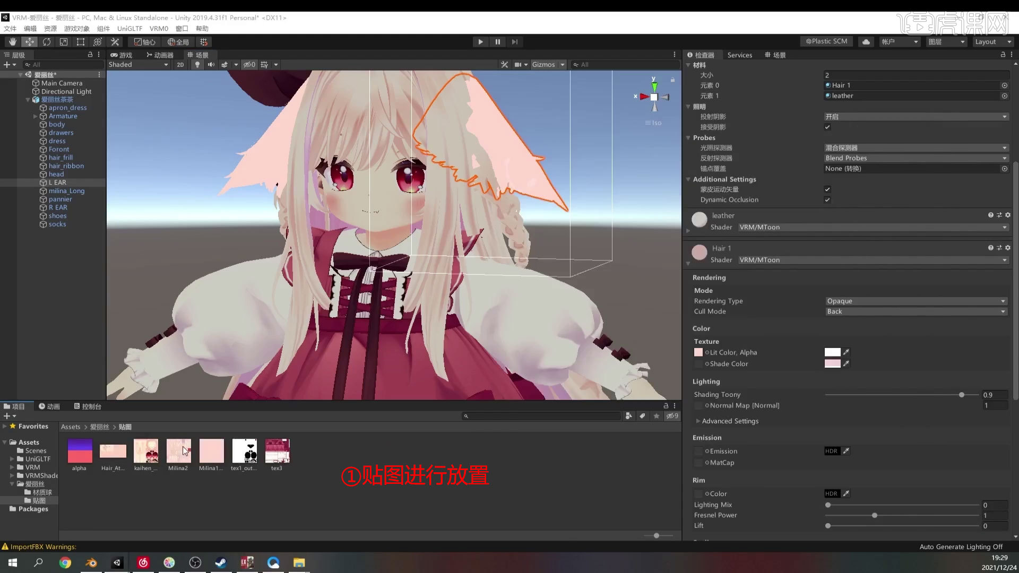
Task: Click the cloud services icon next to Plastic SCM
Action: [x=866, y=41]
